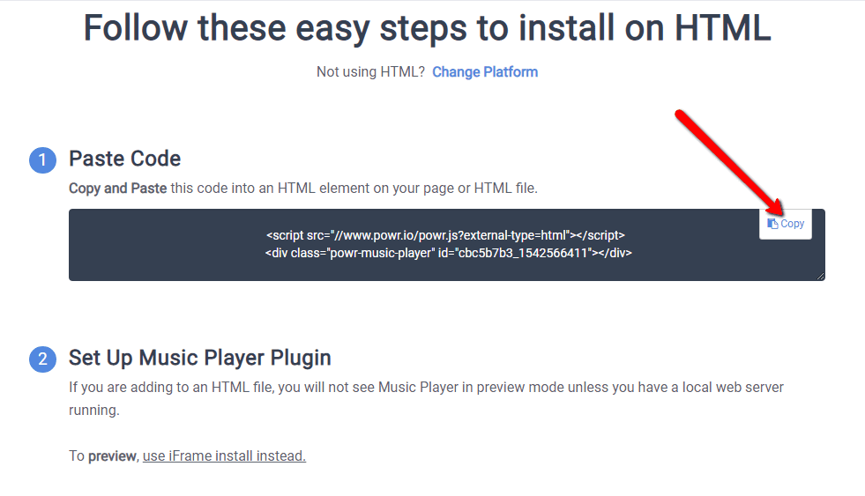Click the blue step 1 circle icon

coord(42,160)
